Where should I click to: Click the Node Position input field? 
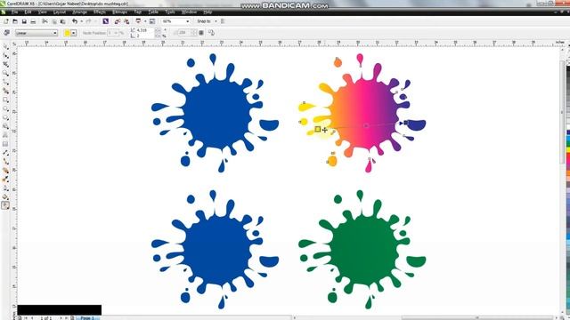[x=111, y=33]
